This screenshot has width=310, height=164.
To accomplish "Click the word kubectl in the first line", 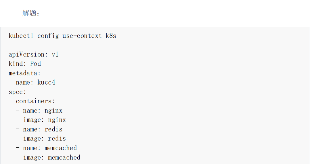I will (x=21, y=36).
